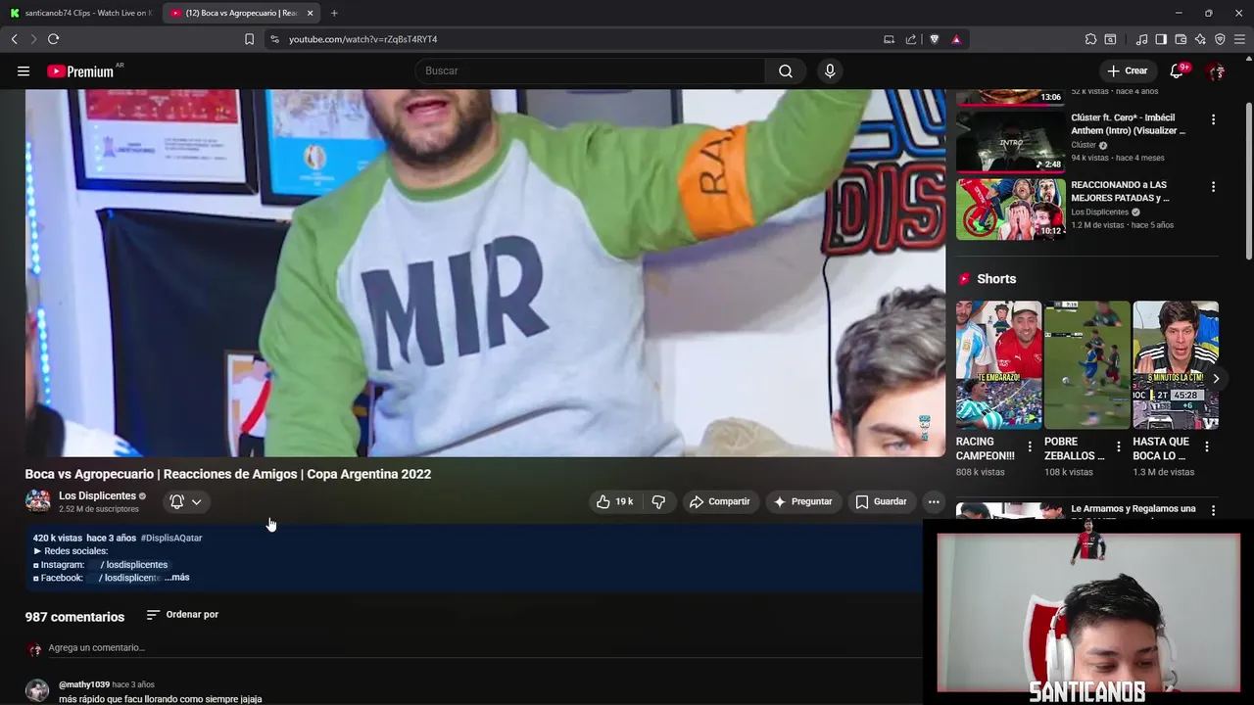Open the browser main hamburger menu
This screenshot has width=1254, height=705.
pyautogui.click(x=1239, y=39)
